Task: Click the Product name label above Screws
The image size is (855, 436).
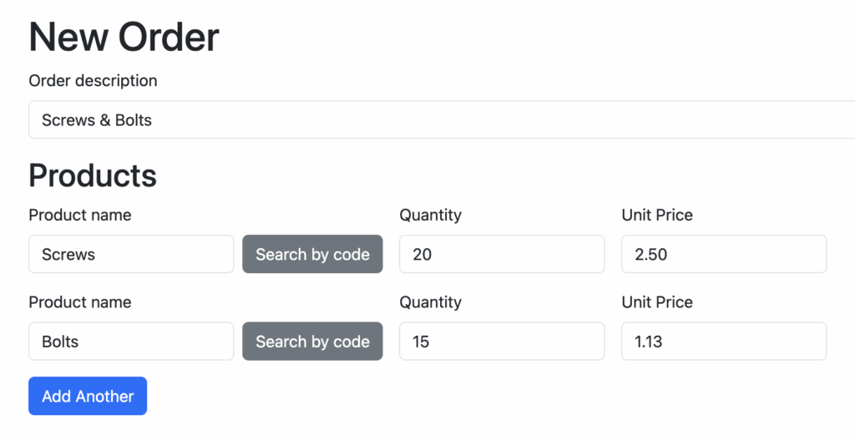Action: [x=80, y=215]
